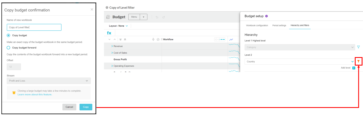Open the Stream dropdown showing Profit and Loss
The height and width of the screenshot is (115, 363).
49,81
